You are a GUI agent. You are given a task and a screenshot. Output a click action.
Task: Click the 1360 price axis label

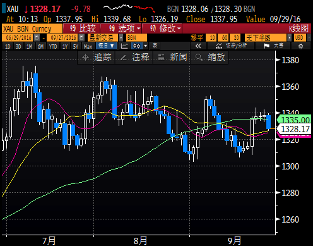pos(290,87)
